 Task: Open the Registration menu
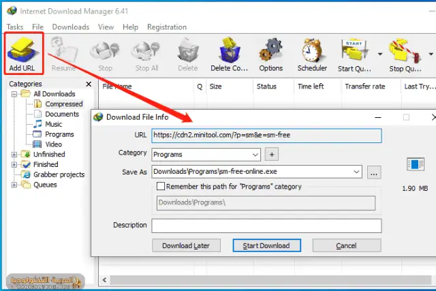[x=167, y=27]
